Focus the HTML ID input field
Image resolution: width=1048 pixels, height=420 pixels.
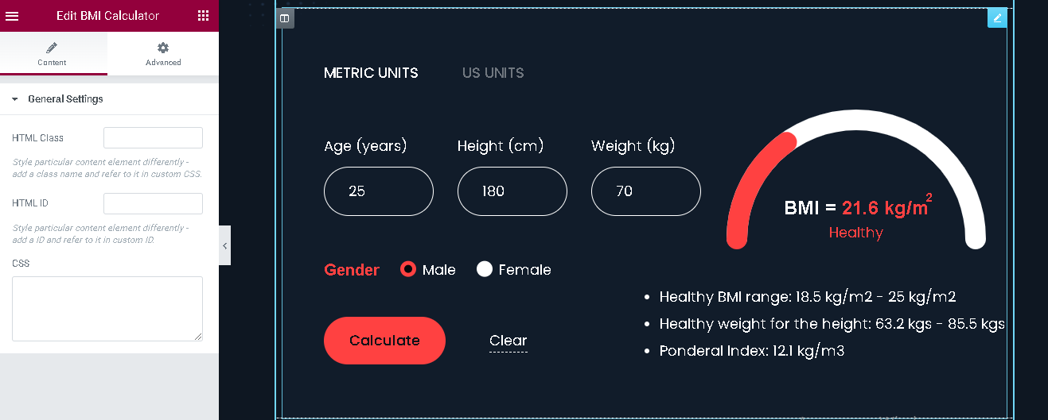tap(153, 203)
